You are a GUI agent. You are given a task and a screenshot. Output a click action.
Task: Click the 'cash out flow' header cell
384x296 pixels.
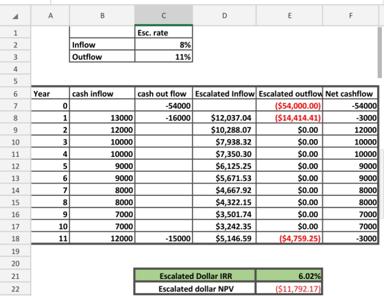[x=164, y=94]
